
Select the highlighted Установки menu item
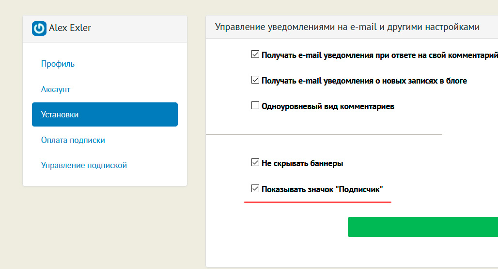(x=105, y=114)
